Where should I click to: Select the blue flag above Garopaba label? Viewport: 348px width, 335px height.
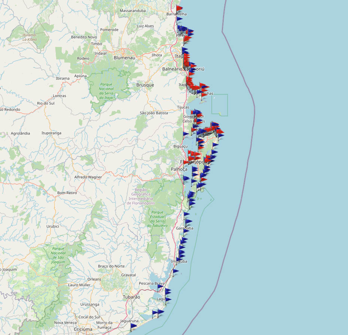click(187, 221)
